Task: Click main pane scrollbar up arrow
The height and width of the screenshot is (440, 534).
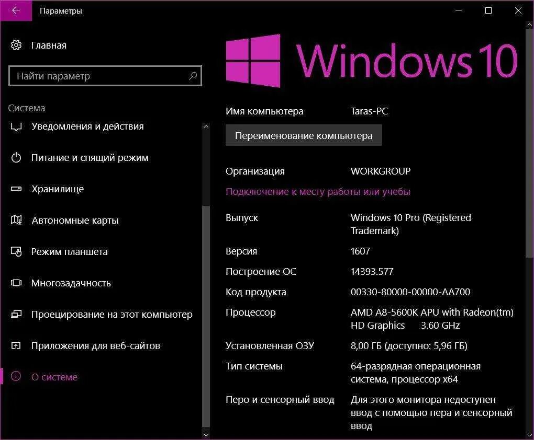Action: (530, 25)
